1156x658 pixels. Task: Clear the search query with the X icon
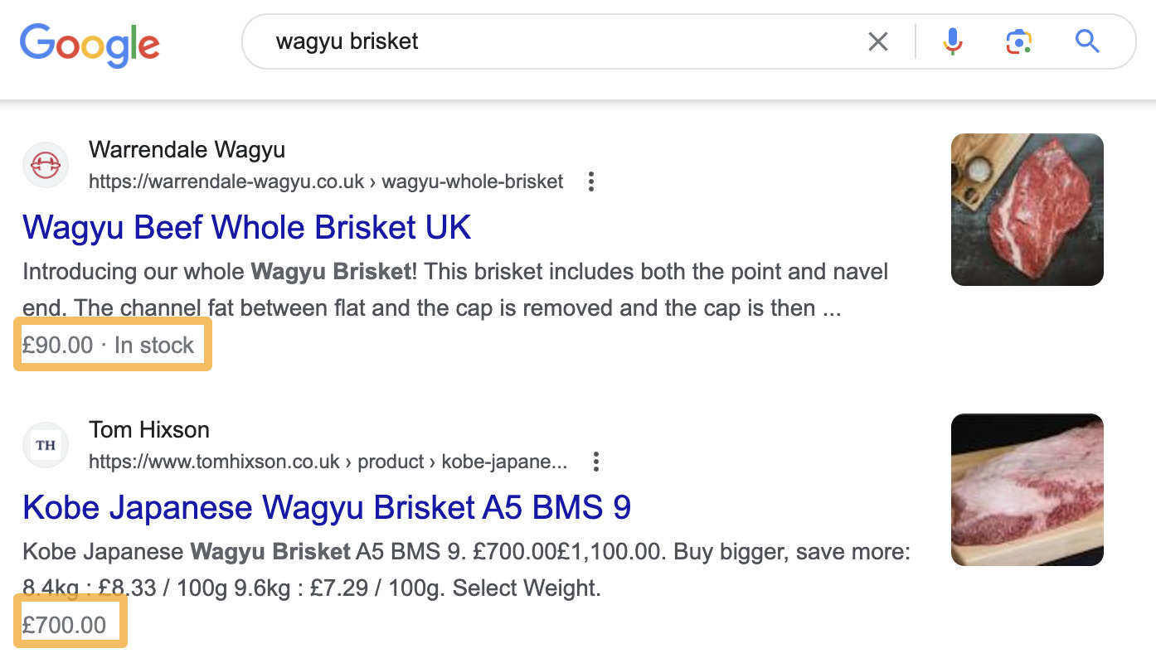pyautogui.click(x=878, y=41)
